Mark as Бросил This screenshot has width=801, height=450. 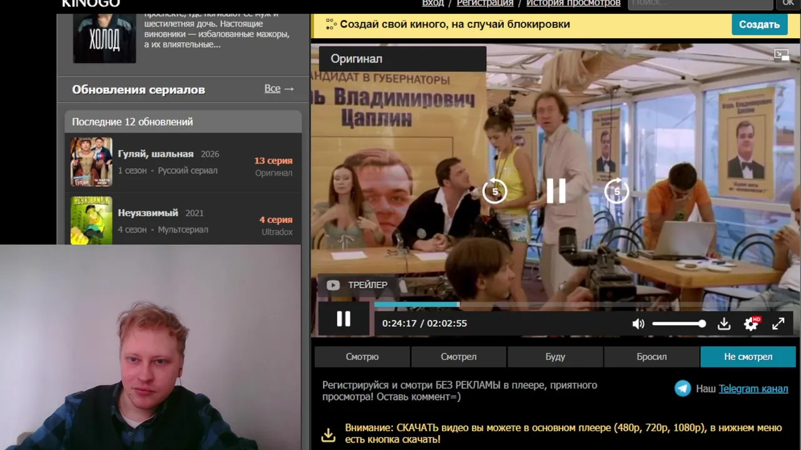(651, 357)
